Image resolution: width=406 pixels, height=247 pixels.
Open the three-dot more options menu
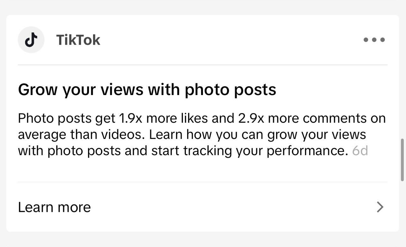coord(374,40)
